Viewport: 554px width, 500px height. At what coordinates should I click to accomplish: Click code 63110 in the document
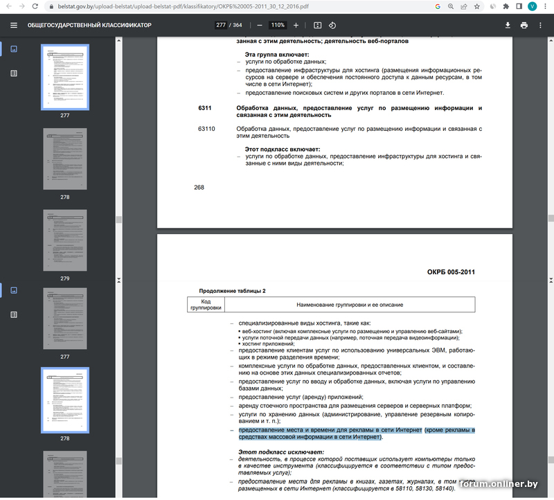tap(206, 129)
